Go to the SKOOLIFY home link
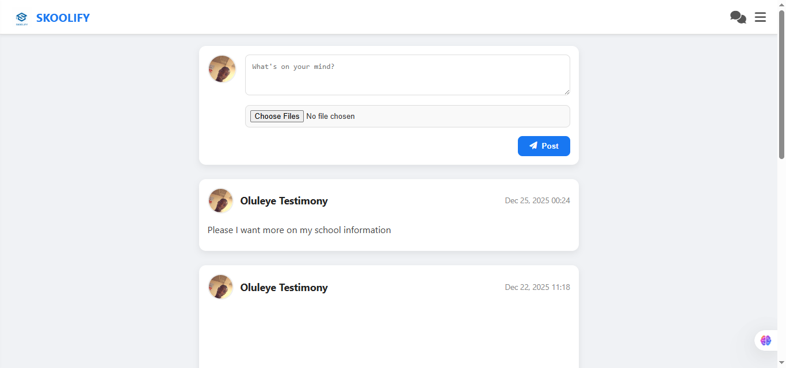Viewport: 786px width, 368px height. pos(63,18)
